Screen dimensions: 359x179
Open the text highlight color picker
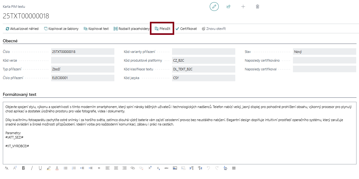(49, 168)
